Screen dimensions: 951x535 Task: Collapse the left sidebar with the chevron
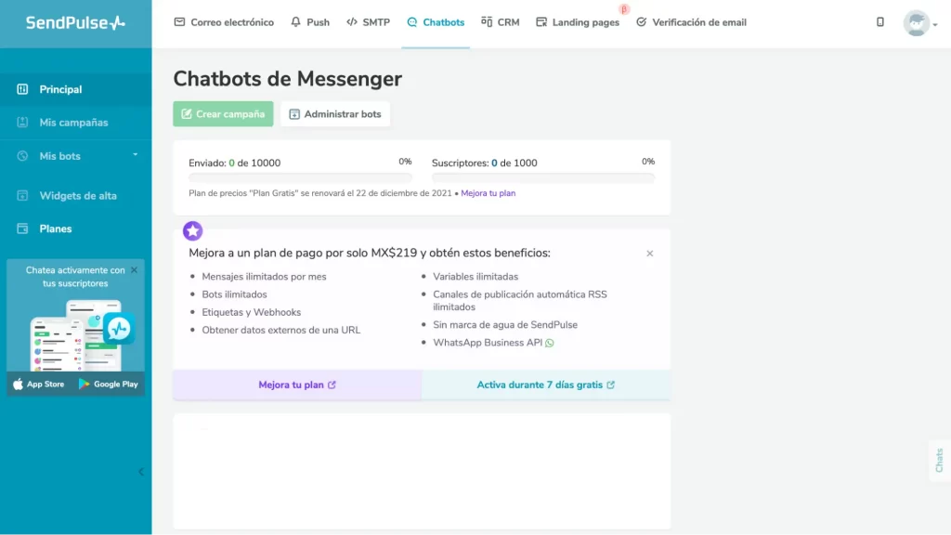(141, 472)
